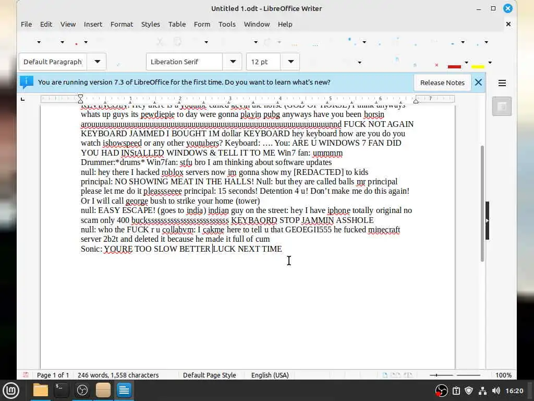Close the document with the menu bar X
The width and height of the screenshot is (534, 401).
pos(508,24)
